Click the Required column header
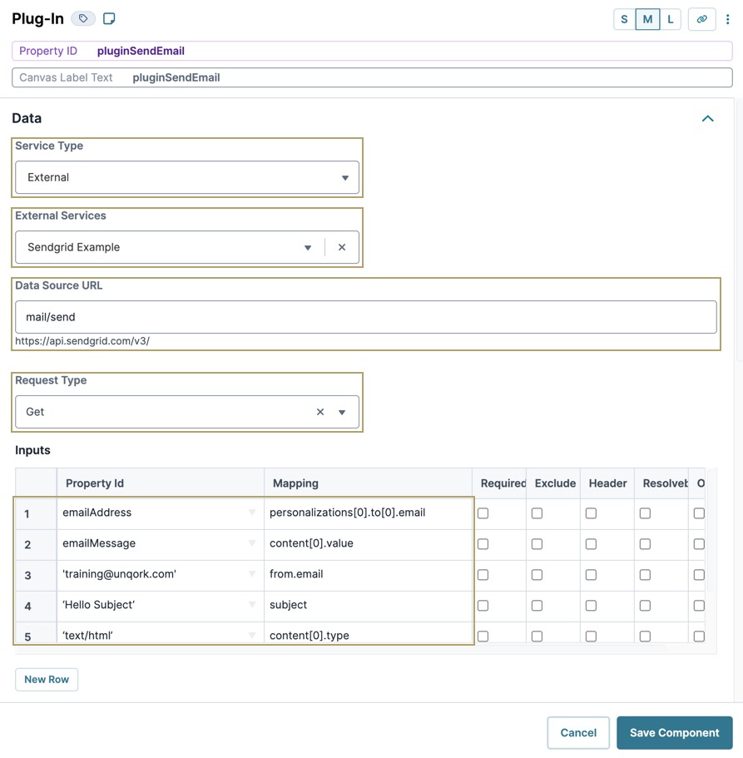 point(499,483)
